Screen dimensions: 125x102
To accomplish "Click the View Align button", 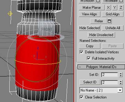I will (x=89, y=14).
